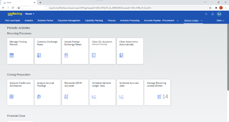Switch to the Inventory Processing tab

[130, 21]
